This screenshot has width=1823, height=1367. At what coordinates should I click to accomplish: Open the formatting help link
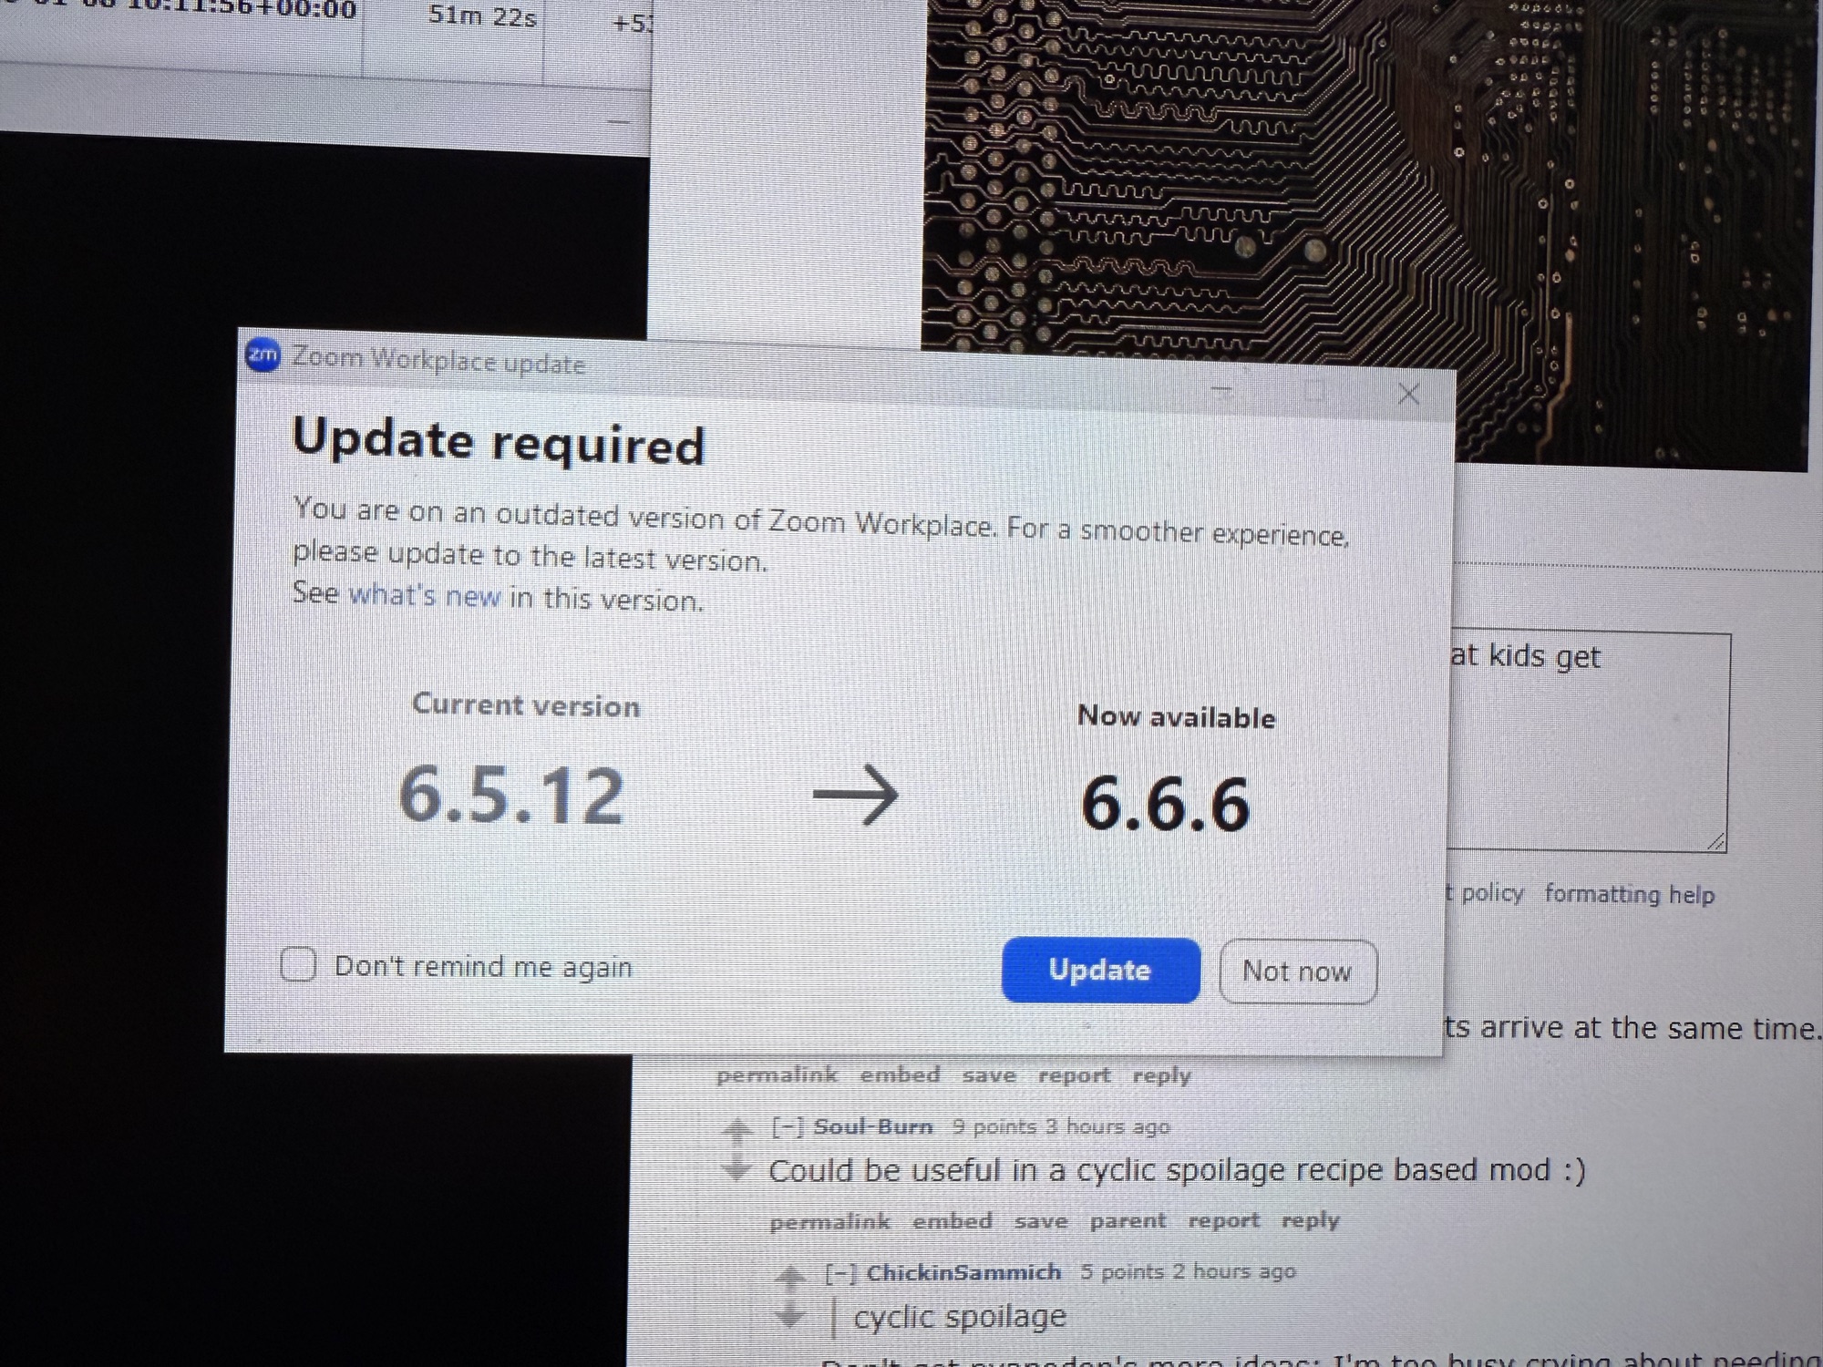(1629, 894)
